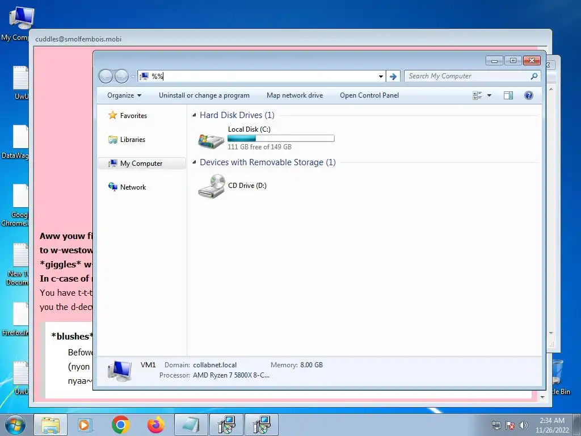Screen dimensions: 581x436
Task: Click the Local Disk (C:) capacity bar
Action: (x=281, y=139)
